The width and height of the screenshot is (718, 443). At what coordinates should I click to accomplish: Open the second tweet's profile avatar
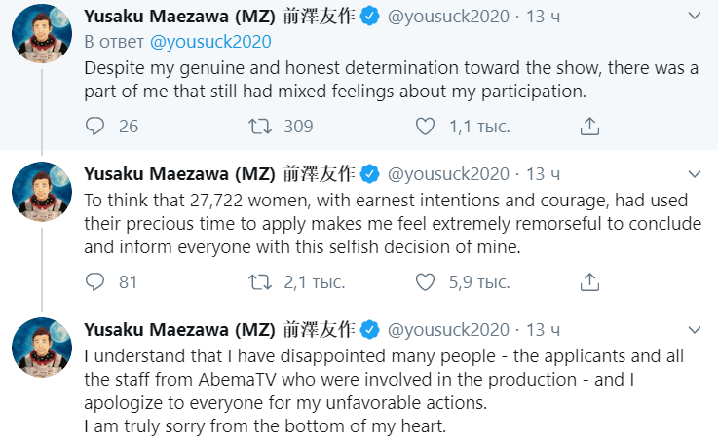39,190
